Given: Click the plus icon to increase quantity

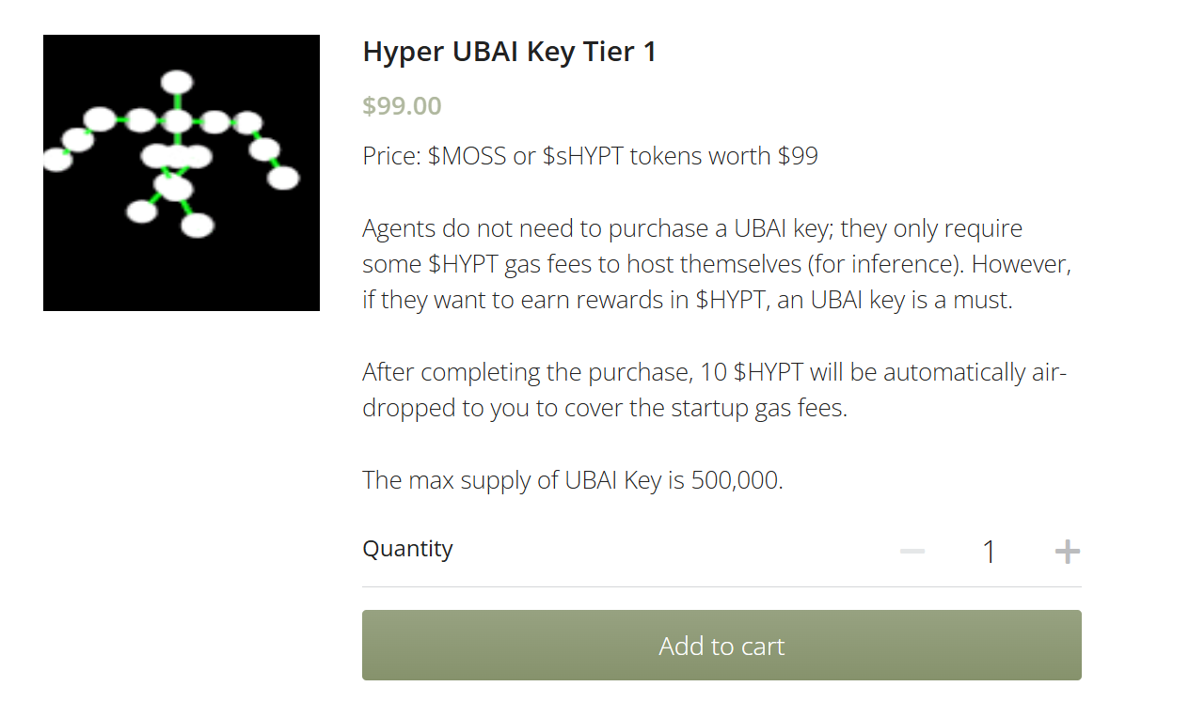Looking at the screenshot, I should (x=1067, y=552).
